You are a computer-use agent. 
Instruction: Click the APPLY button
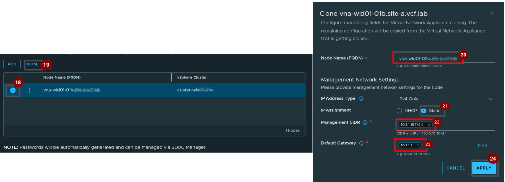pyautogui.click(x=484, y=168)
